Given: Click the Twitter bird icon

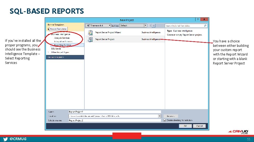Looking at the screenshot, I should click(5, 139).
